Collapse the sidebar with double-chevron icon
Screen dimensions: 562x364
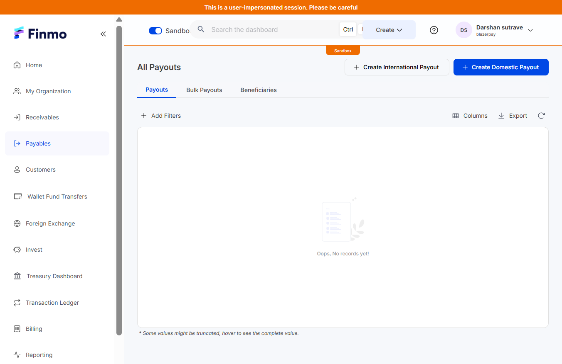103,34
